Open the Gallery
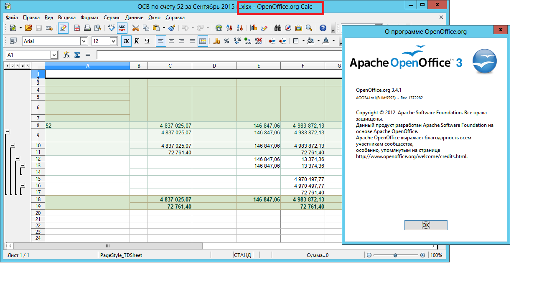The image size is (534, 282). pyautogui.click(x=299, y=28)
